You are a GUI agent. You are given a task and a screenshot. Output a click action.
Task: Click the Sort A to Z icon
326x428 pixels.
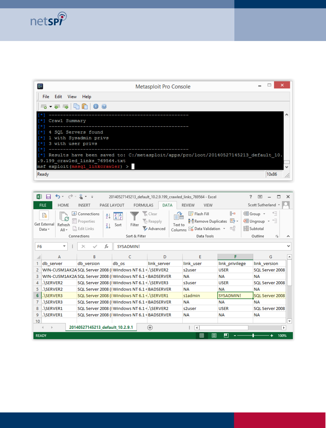(x=108, y=216)
